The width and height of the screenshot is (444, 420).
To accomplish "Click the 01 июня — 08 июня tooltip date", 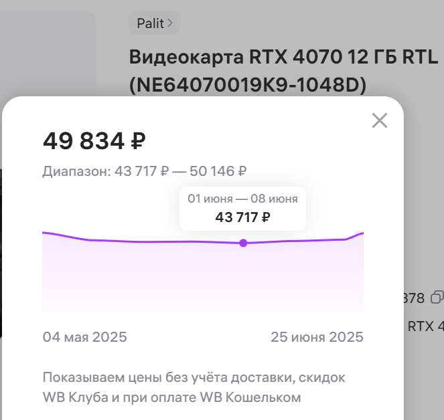I will [242, 199].
